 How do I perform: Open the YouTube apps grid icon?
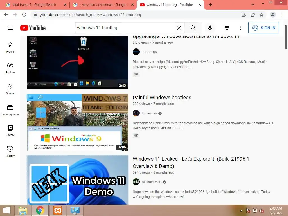click(227, 28)
